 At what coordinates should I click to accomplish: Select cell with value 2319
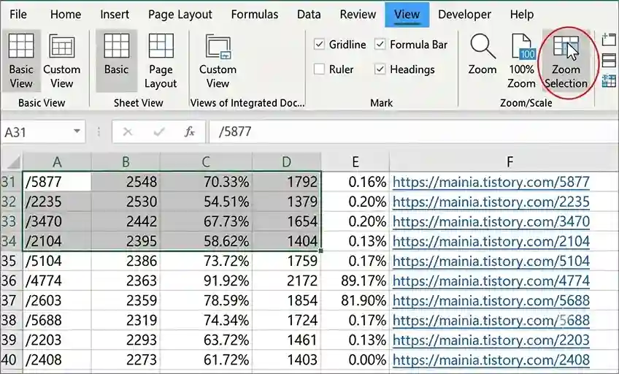click(126, 320)
